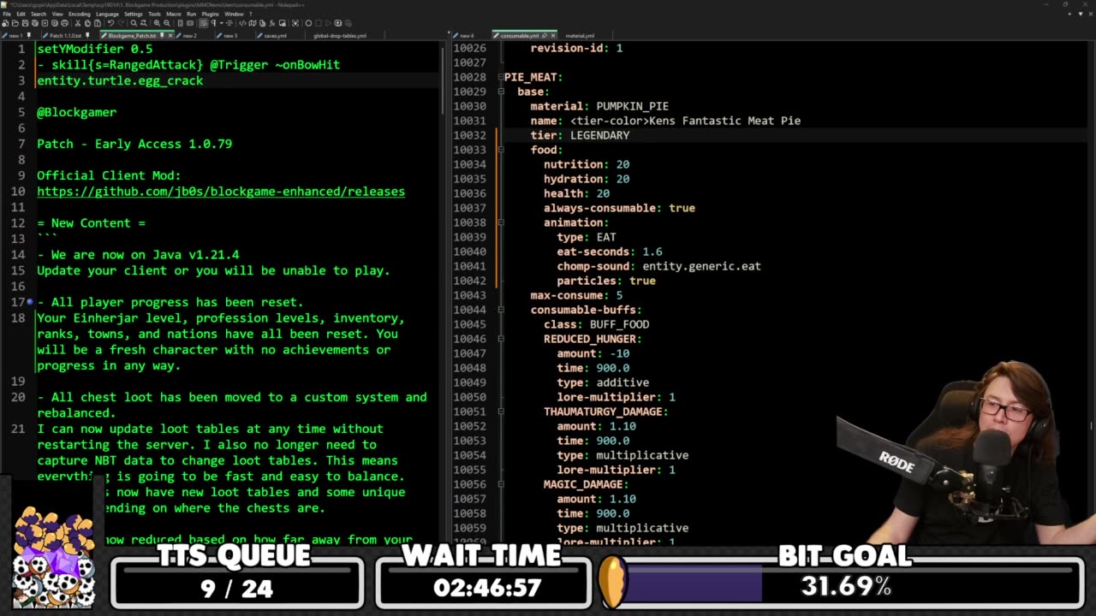Toggle synchronize vertical scrolling icon
1096x616 pixels.
click(x=180, y=23)
